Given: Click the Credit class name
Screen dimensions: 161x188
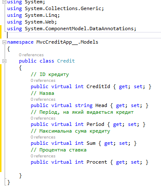Looking at the screenshot, I should [66, 61].
